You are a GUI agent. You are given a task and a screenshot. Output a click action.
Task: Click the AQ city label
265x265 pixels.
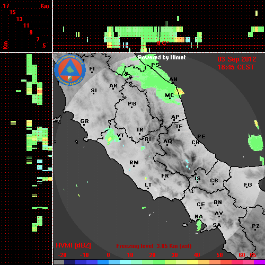167,142
